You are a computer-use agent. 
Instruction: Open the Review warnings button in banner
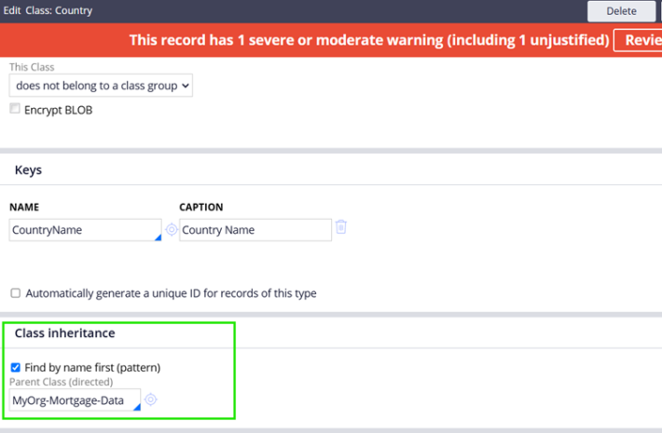(638, 40)
